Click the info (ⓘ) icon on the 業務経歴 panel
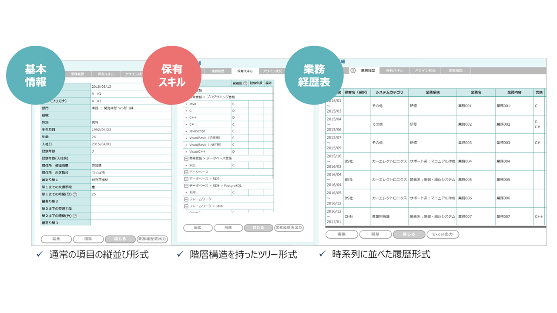This screenshot has width=557, height=313. [352, 70]
